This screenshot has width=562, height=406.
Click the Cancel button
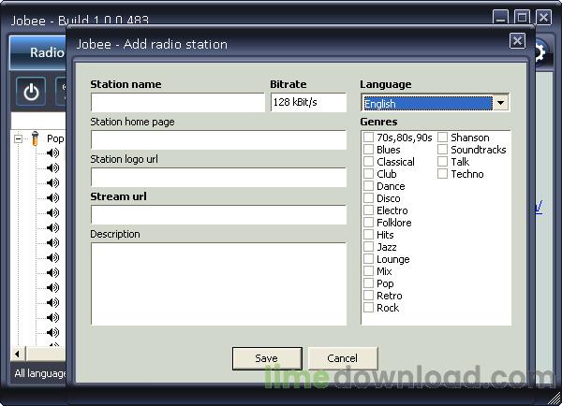point(342,358)
